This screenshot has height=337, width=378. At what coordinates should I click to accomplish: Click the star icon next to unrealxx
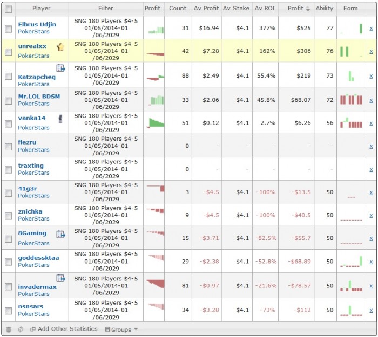point(60,47)
